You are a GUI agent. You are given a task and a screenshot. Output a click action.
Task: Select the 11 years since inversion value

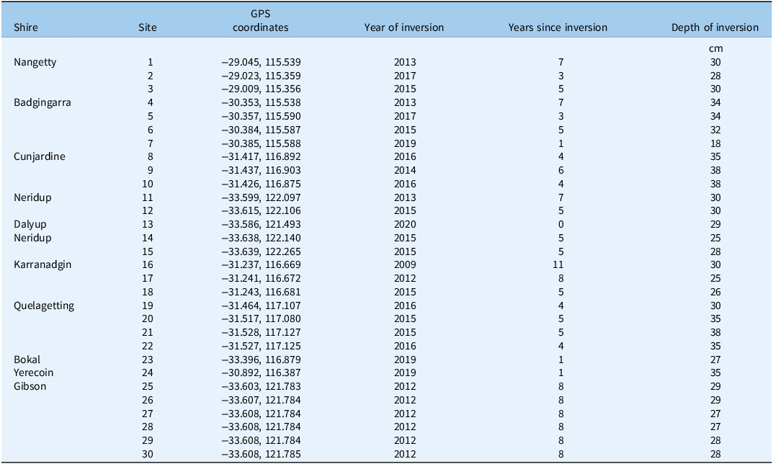tap(558, 265)
